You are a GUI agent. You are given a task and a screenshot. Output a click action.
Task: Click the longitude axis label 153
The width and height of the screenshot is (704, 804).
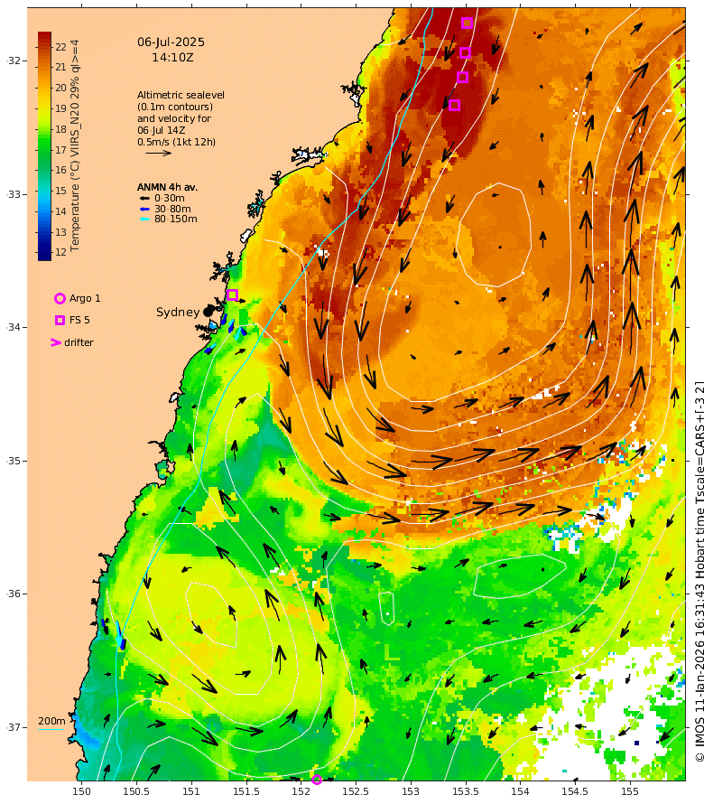[x=411, y=791]
